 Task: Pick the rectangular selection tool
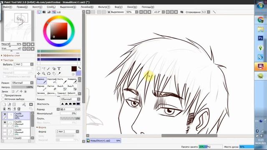pyautogui.click(x=39, y=68)
